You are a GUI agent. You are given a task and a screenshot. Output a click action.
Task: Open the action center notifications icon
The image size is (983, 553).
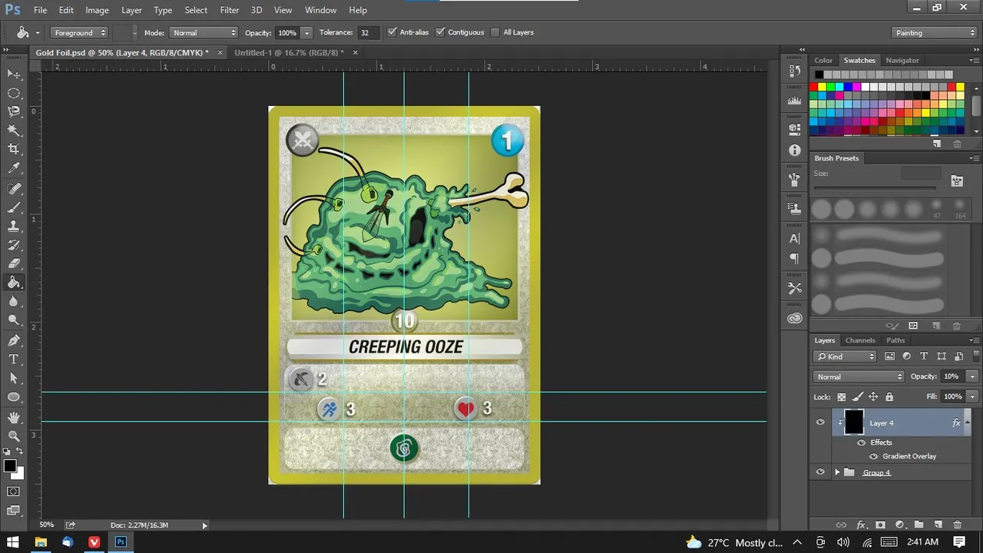pos(960,542)
